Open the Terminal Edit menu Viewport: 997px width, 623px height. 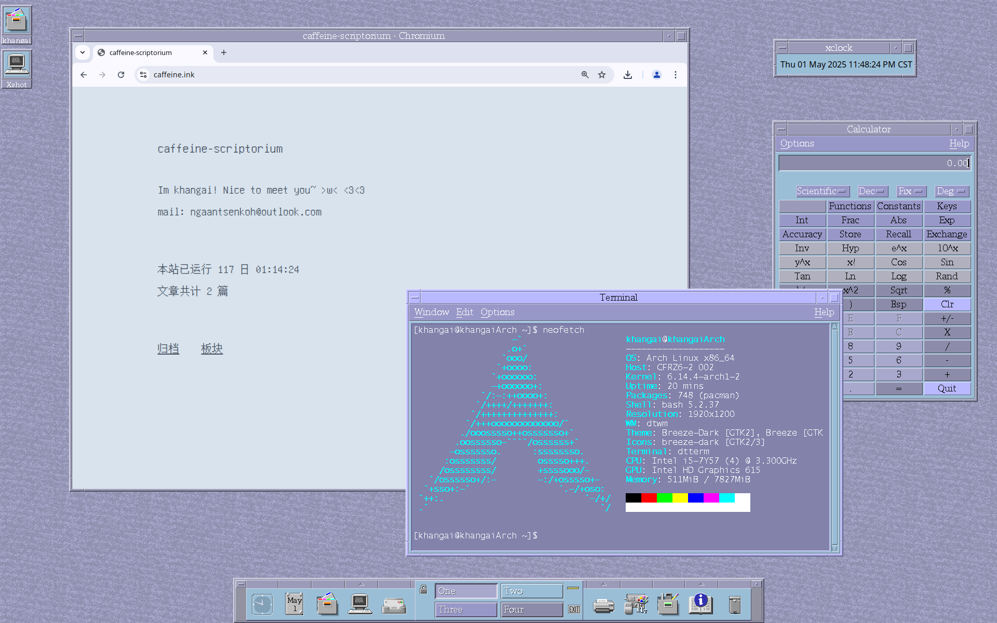[x=464, y=312]
